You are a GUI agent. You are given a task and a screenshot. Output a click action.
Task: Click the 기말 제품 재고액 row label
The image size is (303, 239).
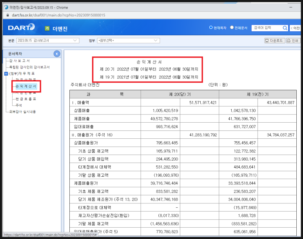pyautogui.click(x=93, y=224)
